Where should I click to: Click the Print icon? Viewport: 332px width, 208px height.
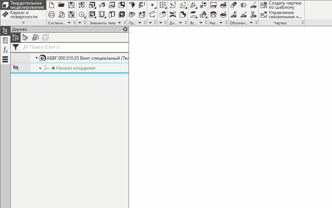pyautogui.click(x=52, y=15)
